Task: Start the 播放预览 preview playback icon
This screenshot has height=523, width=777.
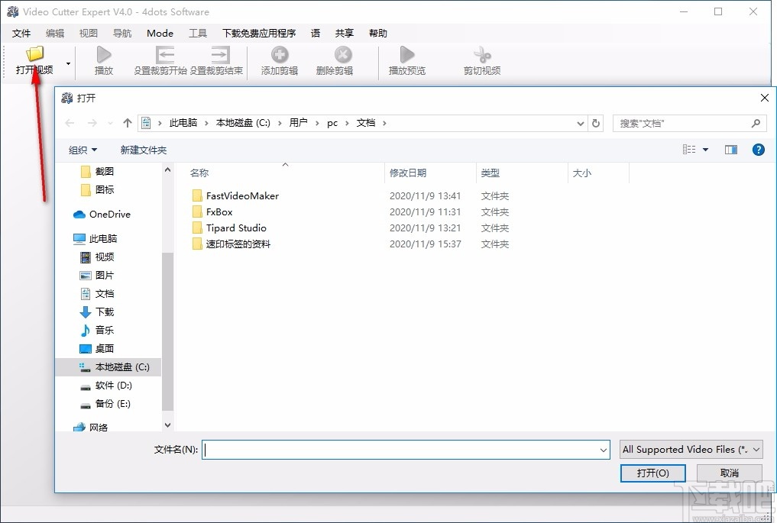Action: (x=406, y=55)
